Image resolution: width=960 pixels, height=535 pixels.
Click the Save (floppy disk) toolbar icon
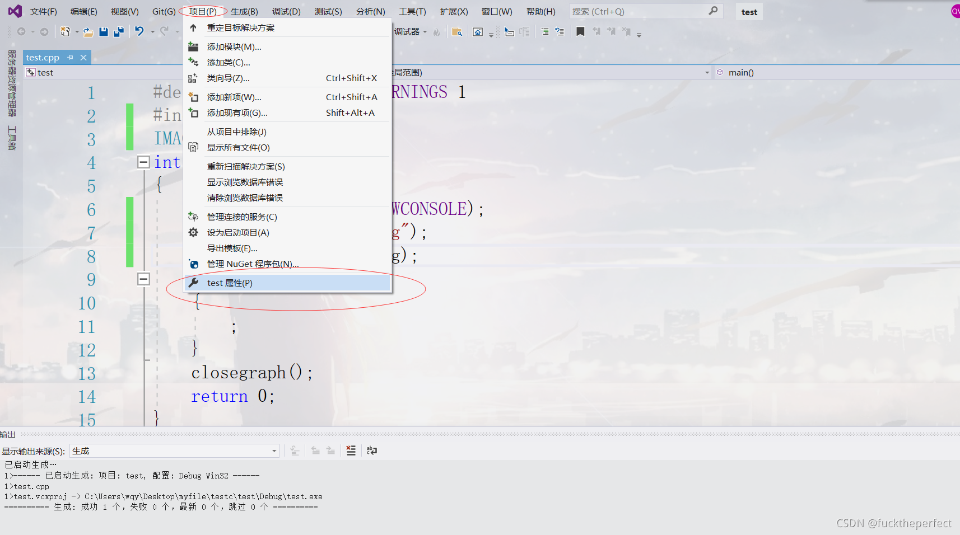(103, 32)
